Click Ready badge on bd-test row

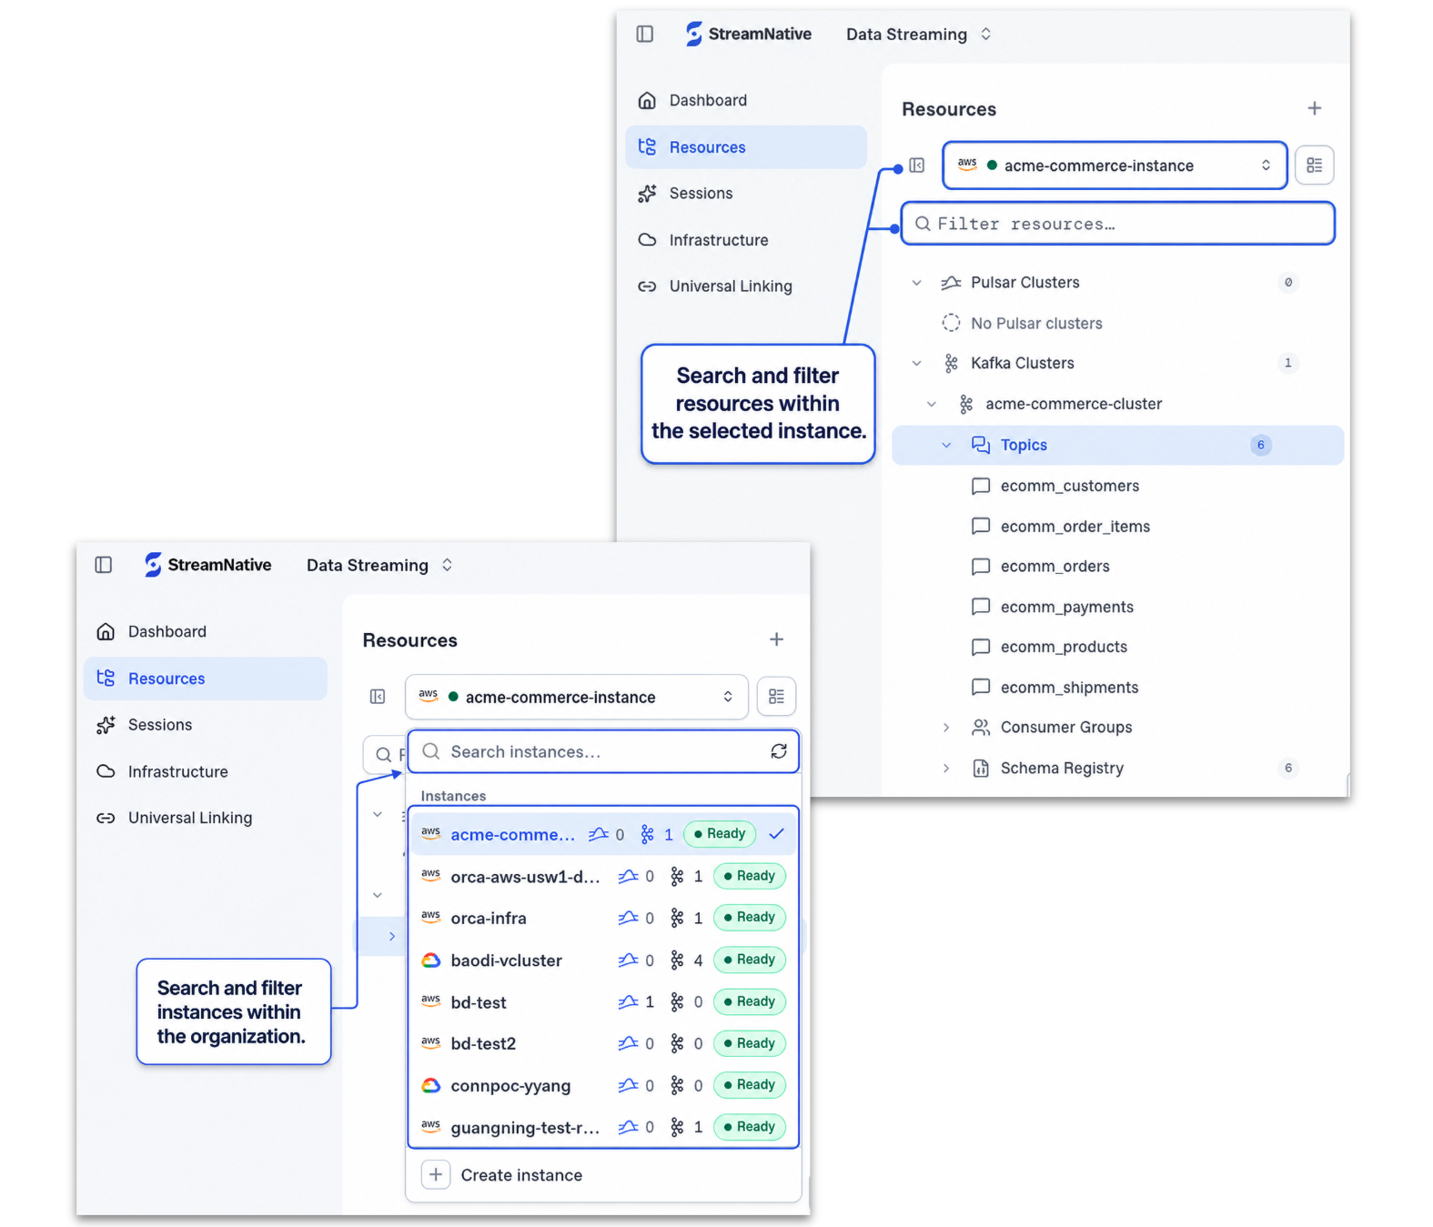click(x=749, y=1001)
